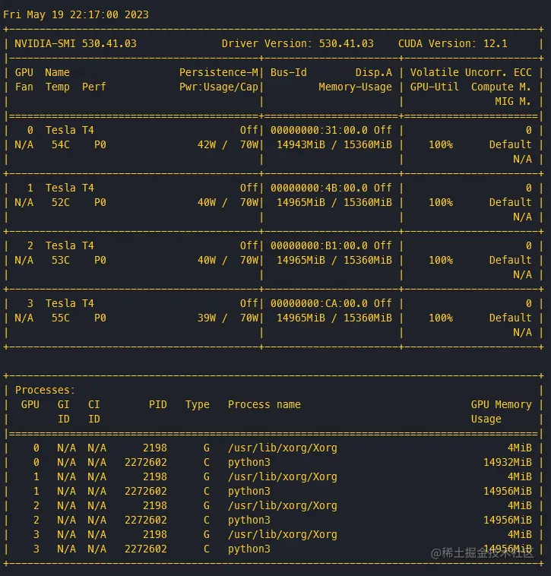Click temperature 54C of GPU 0
551x576 pixels.
click(61, 144)
